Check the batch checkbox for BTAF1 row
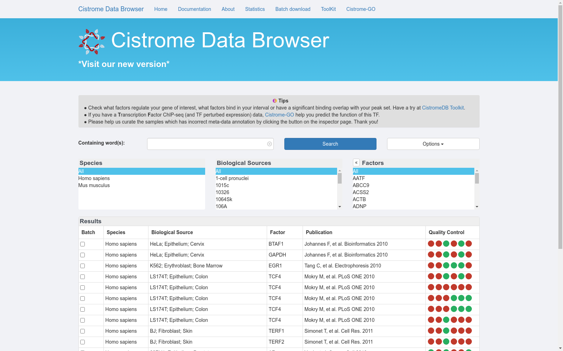Viewport: 563px width, 351px height. pos(83,244)
